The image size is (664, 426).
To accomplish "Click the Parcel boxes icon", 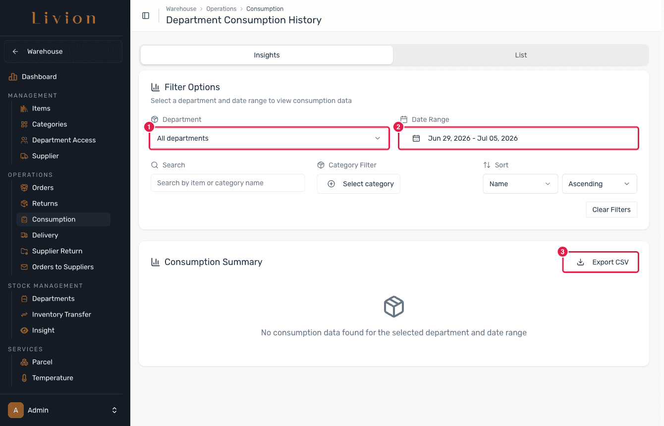I will tap(24, 362).
